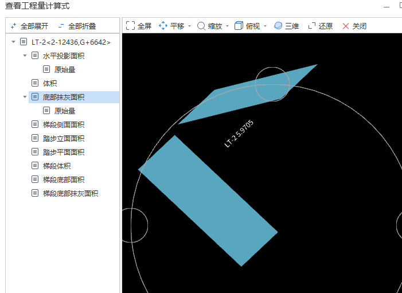Select 踏步平面面积 in the tree
The height and width of the screenshot is (293, 402).
tap(64, 152)
